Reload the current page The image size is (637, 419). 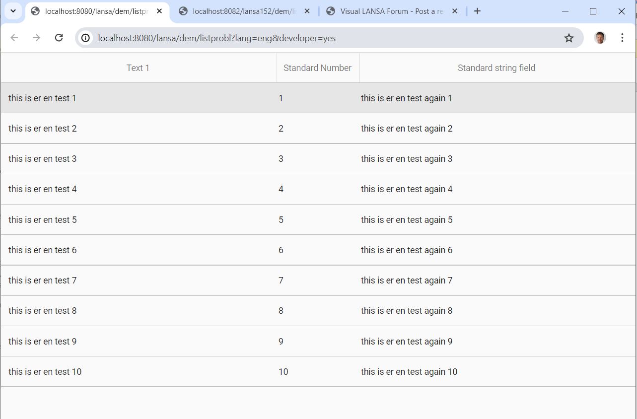(59, 37)
